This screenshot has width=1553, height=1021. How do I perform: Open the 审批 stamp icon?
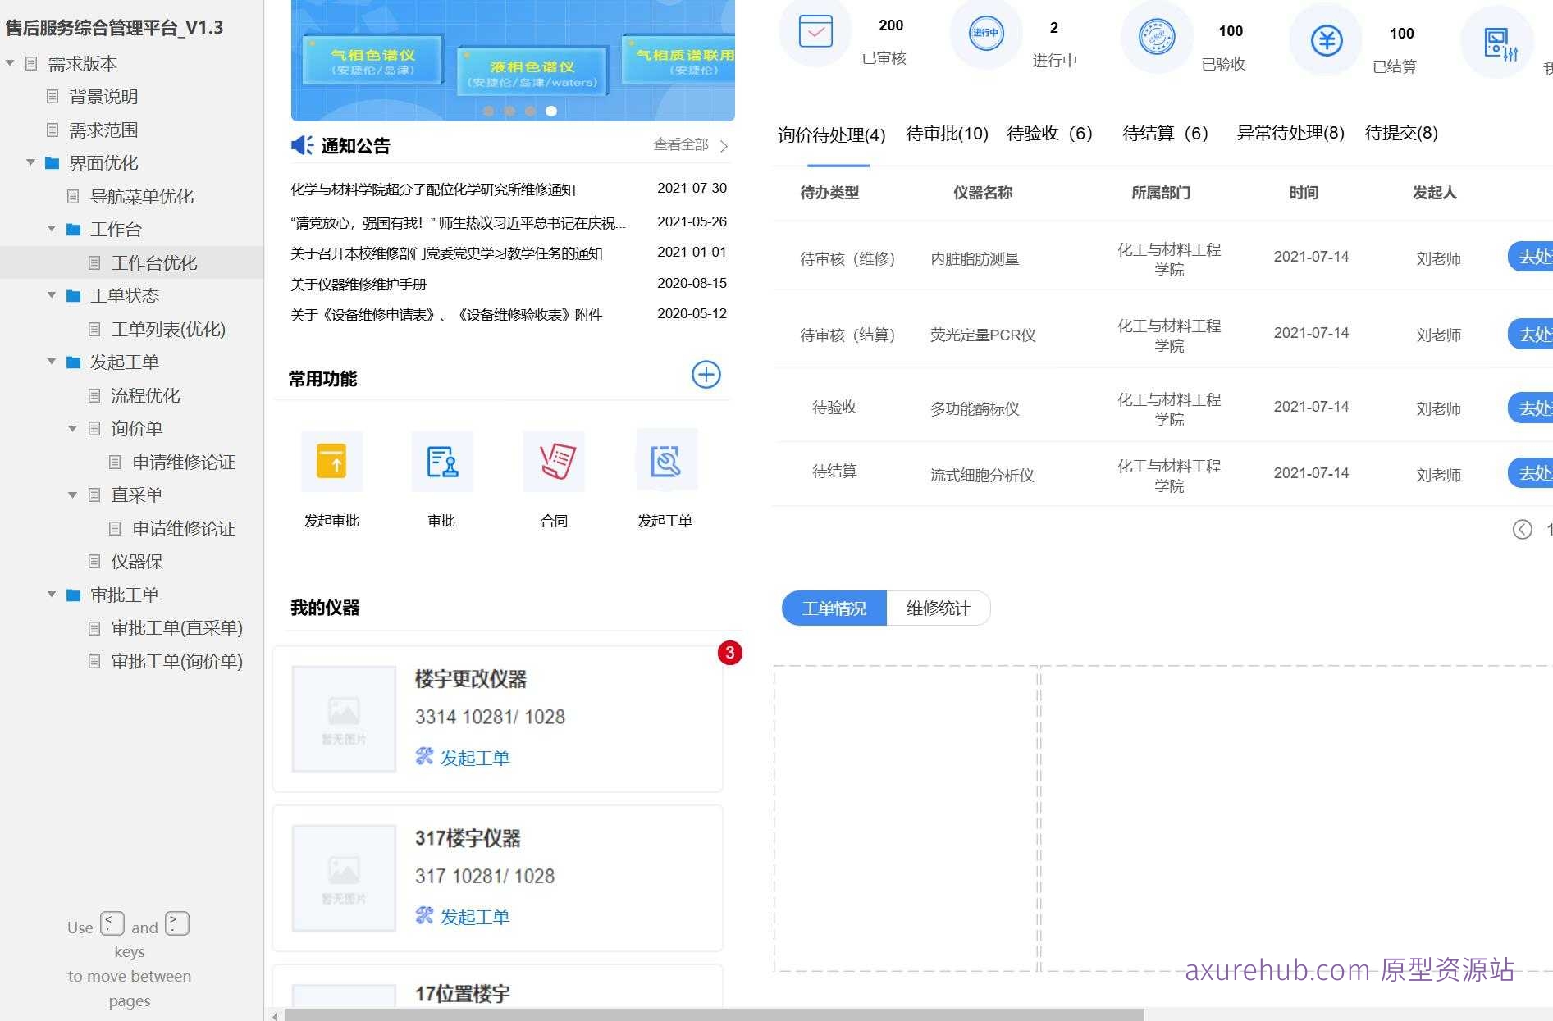click(x=442, y=461)
